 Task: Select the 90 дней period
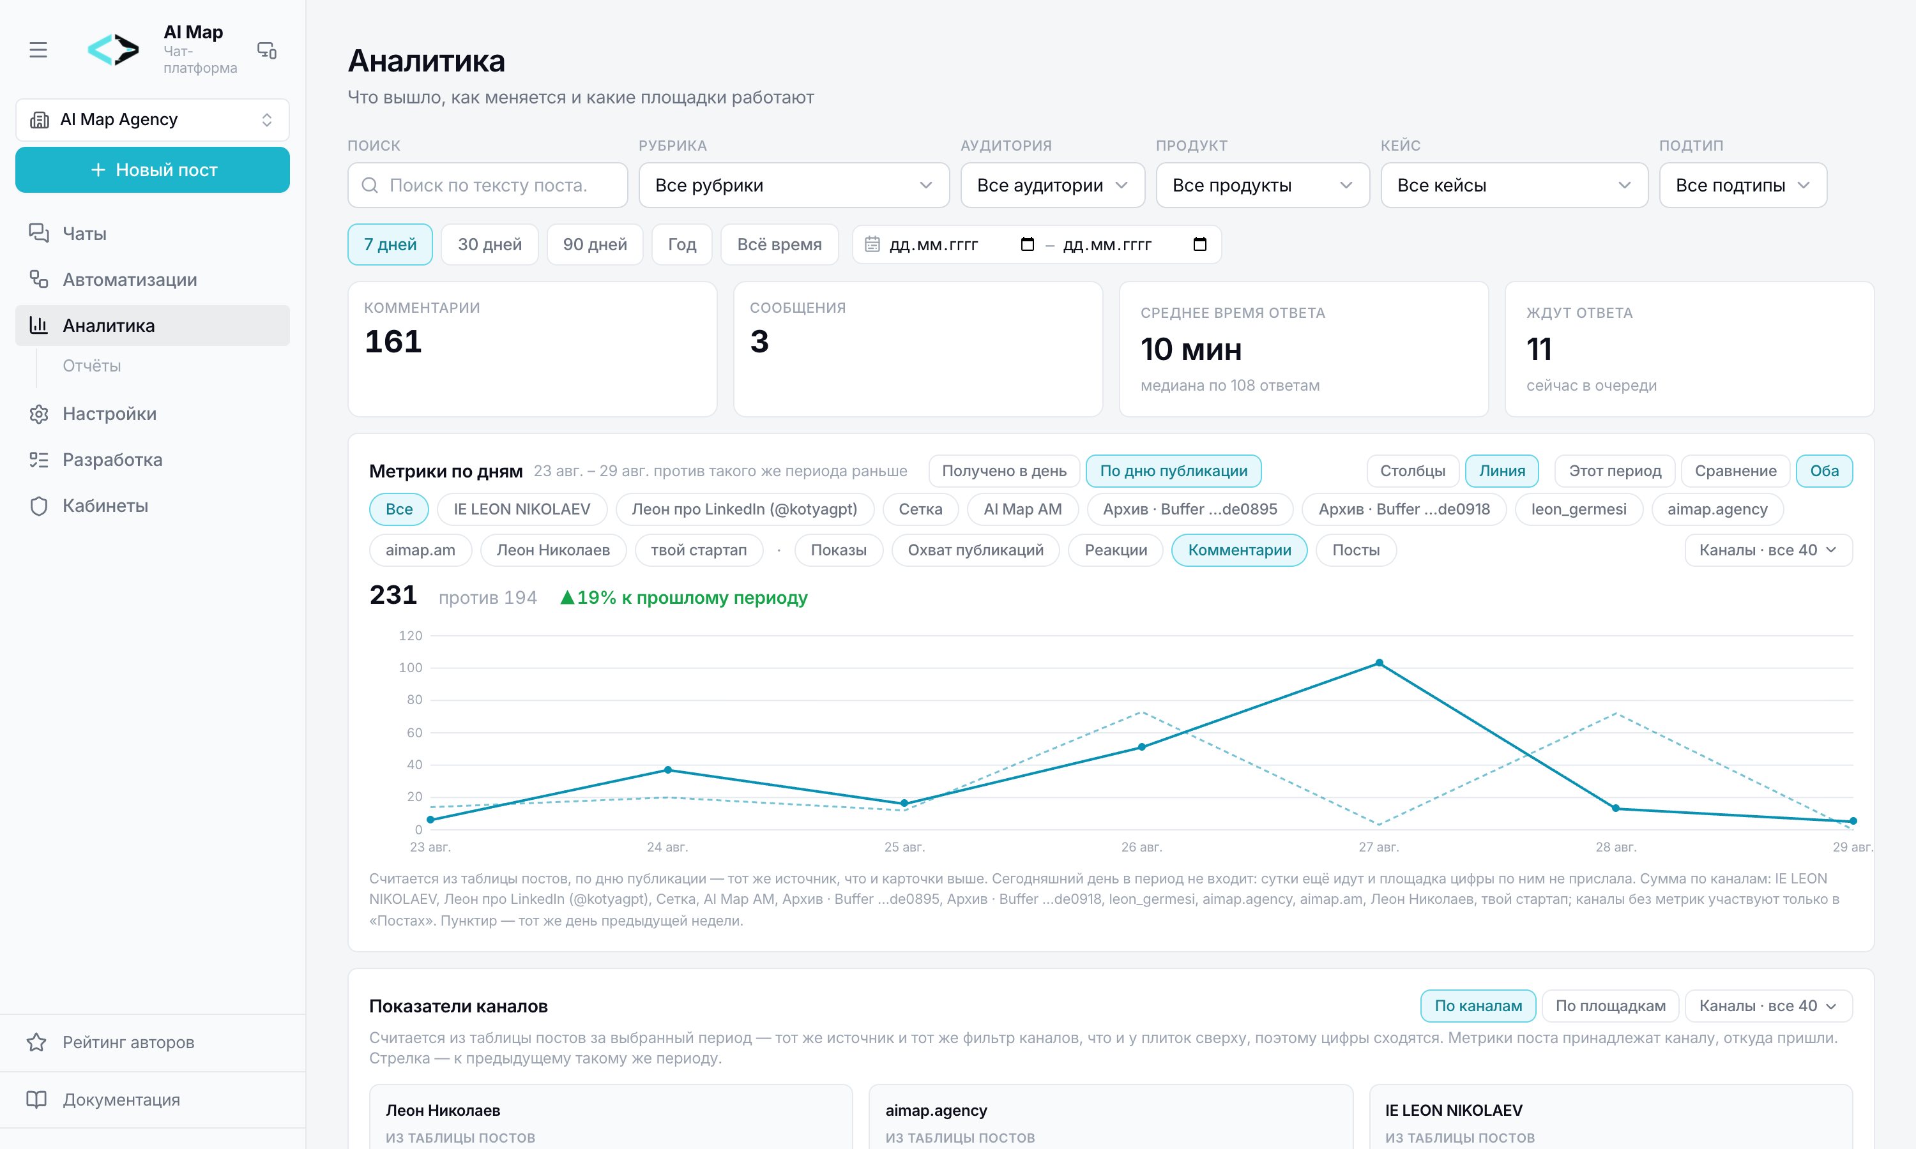pos(595,244)
